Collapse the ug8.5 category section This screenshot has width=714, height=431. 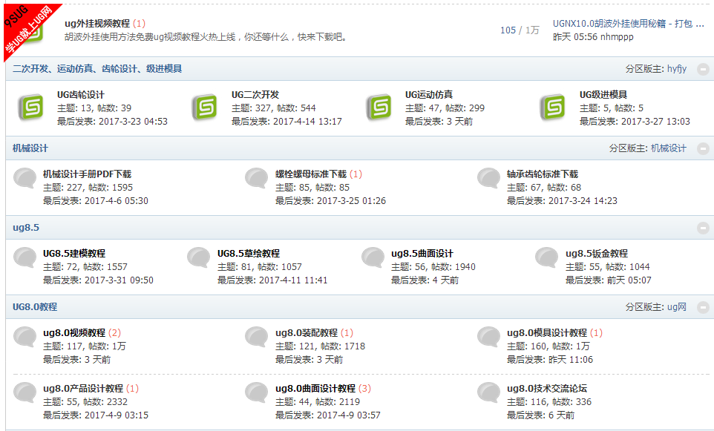coord(703,228)
